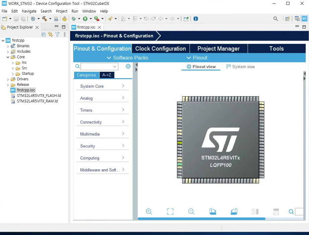Toggle Link with Editor icon

tap(50, 35)
